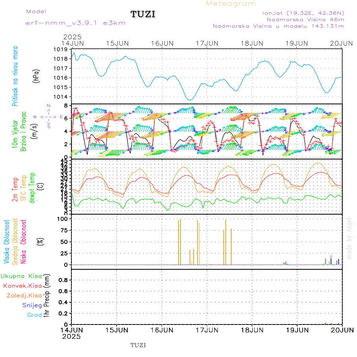The width and height of the screenshot is (357, 357).
Task: Select the 15JUN label on bottom axis
Action: [x=116, y=329]
